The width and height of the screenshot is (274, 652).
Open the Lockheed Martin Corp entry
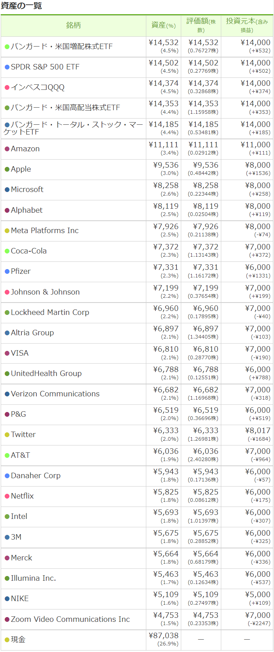pyautogui.click(x=137, y=313)
